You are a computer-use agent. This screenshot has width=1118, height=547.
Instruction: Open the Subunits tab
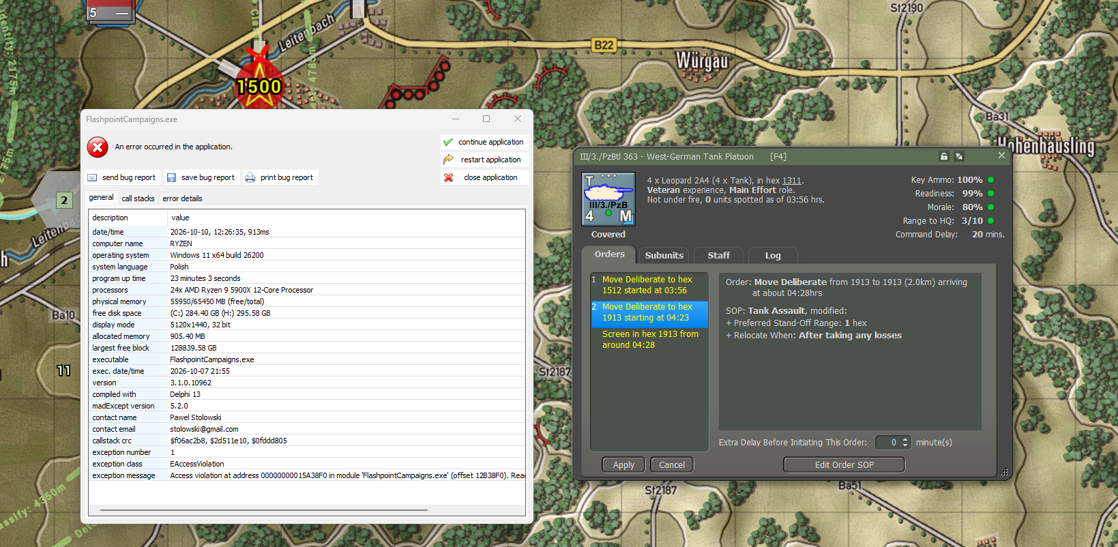pyautogui.click(x=664, y=255)
